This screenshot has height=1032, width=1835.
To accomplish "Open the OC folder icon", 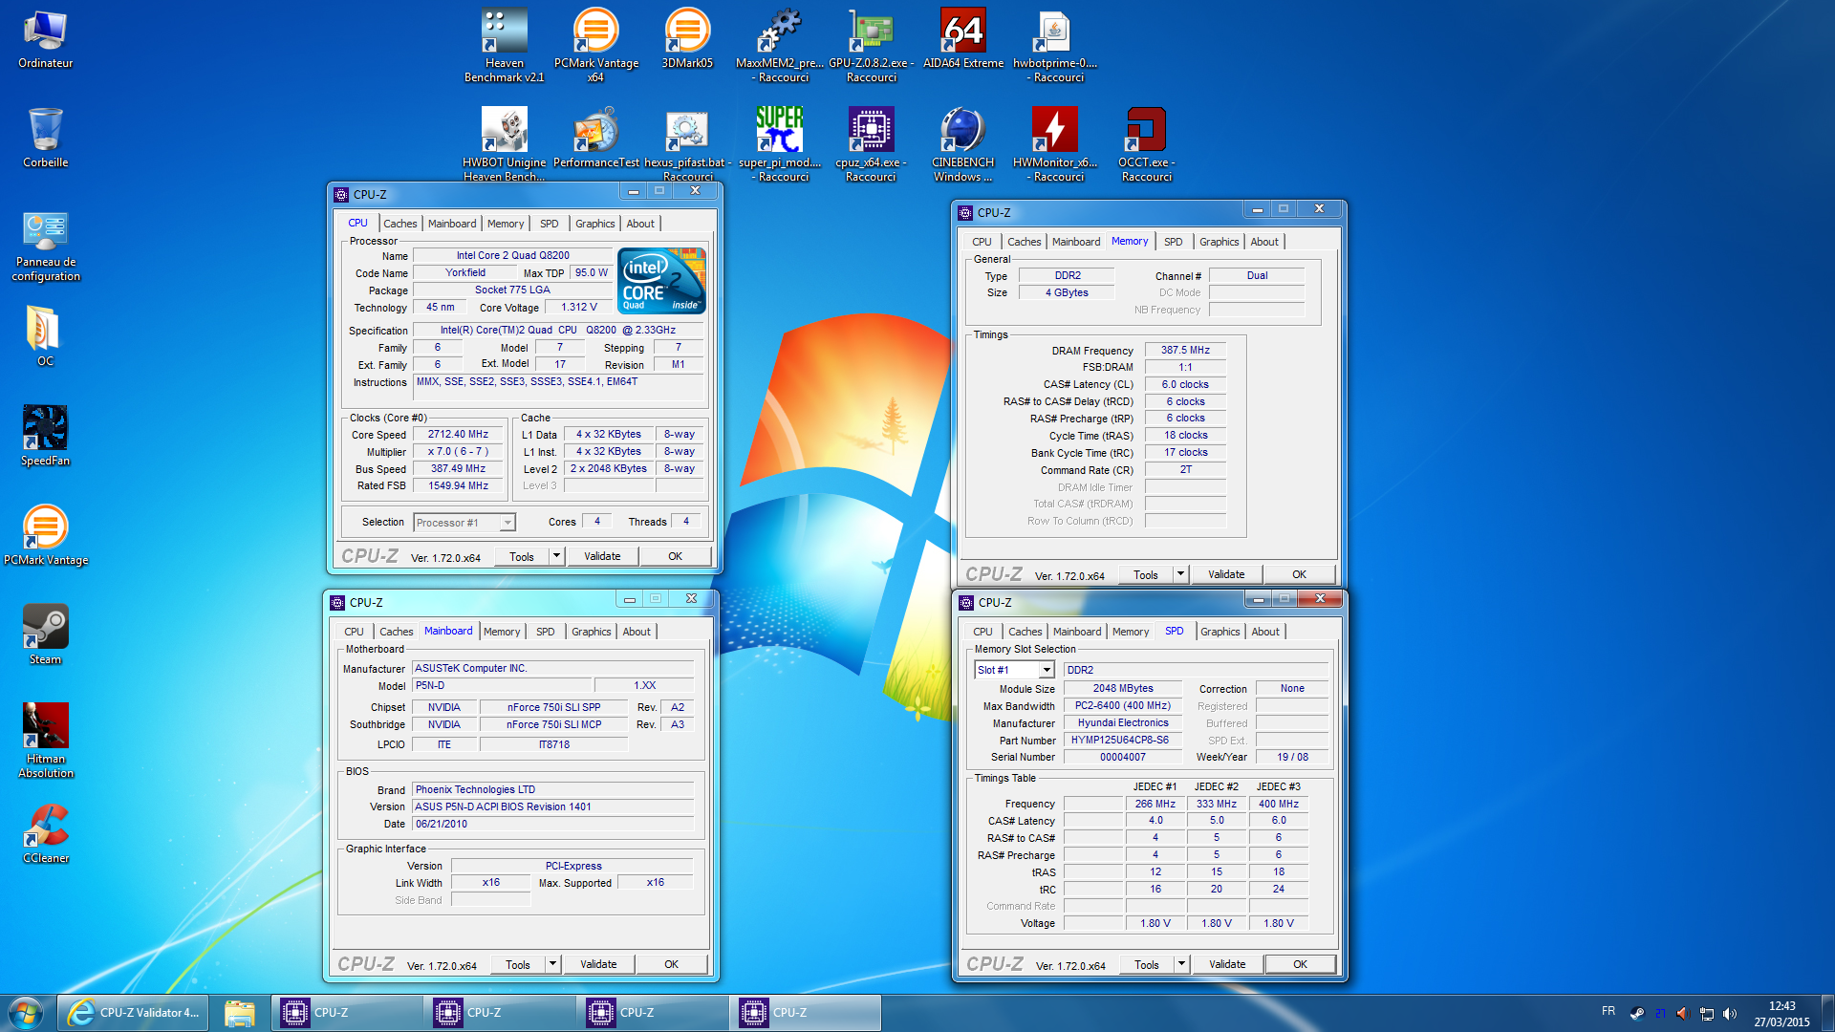I will click(45, 336).
